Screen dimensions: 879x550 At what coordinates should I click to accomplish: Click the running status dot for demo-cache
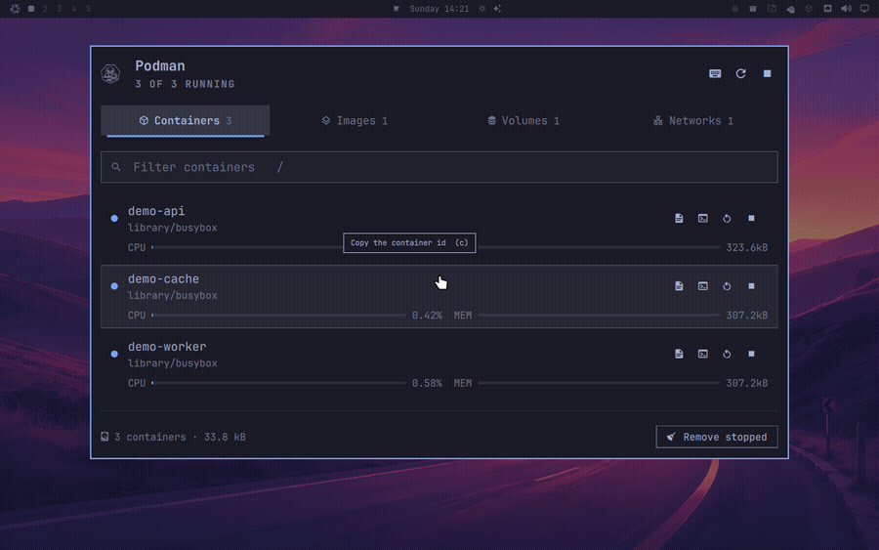(114, 286)
